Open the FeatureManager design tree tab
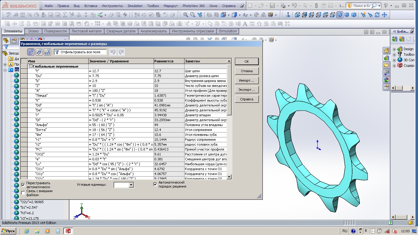This screenshot has width=418, height=235. pyautogui.click(x=6, y=40)
